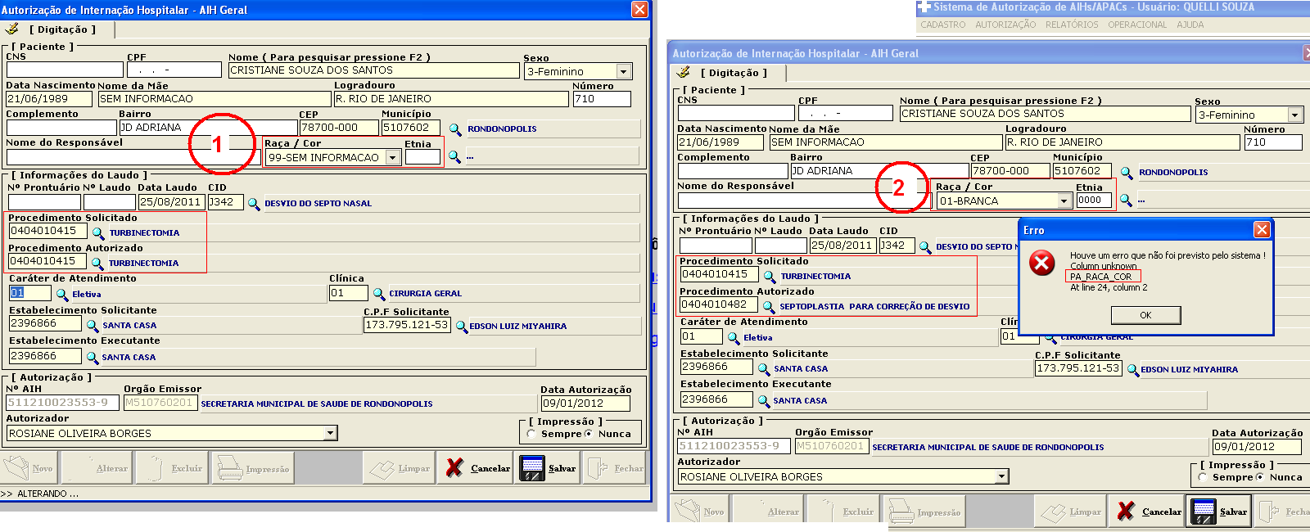The width and height of the screenshot is (1310, 532).
Task: Click the CID magnifier in right window
Action: 925,247
